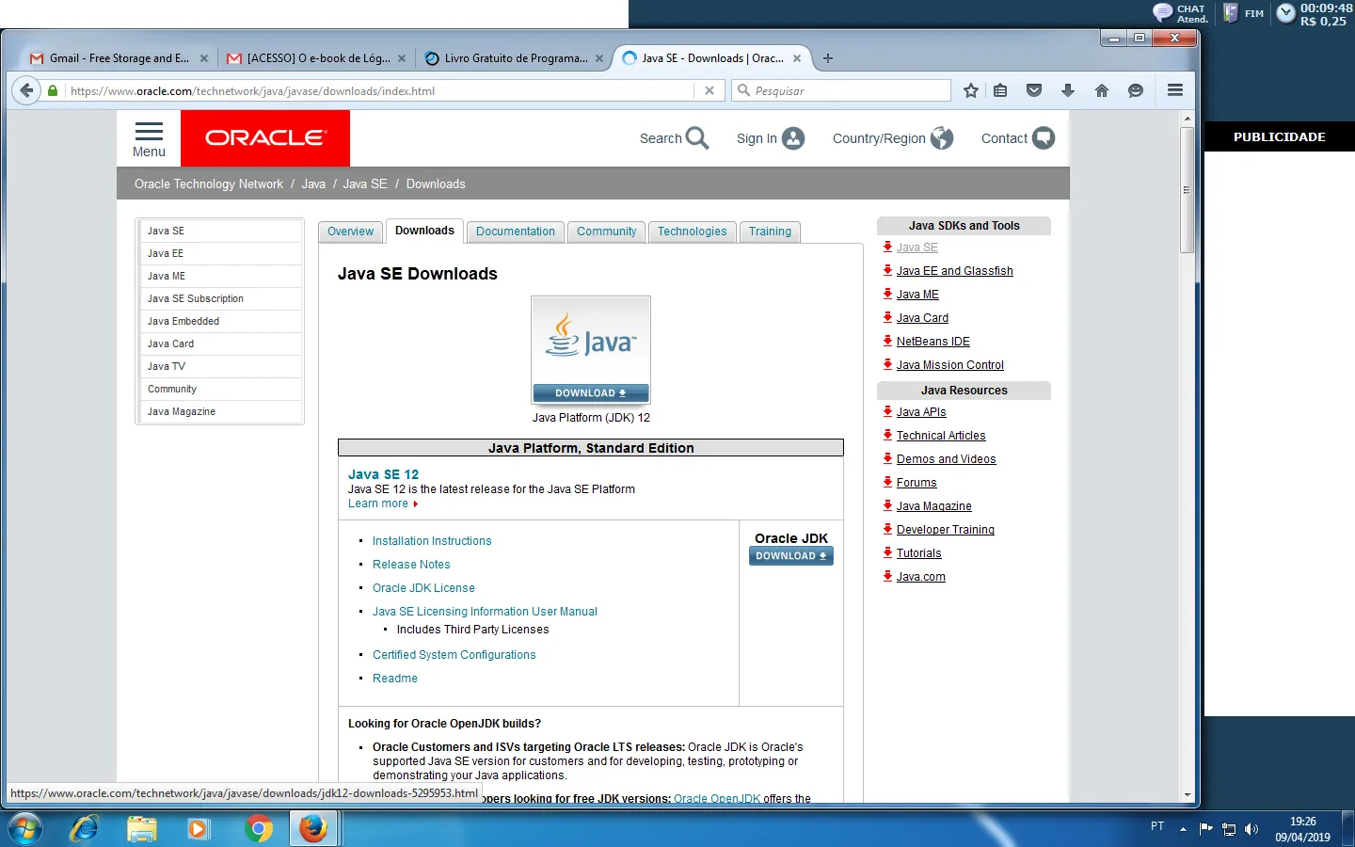Bookmark this page with the star icon
The width and height of the screenshot is (1355, 847).
point(971,90)
